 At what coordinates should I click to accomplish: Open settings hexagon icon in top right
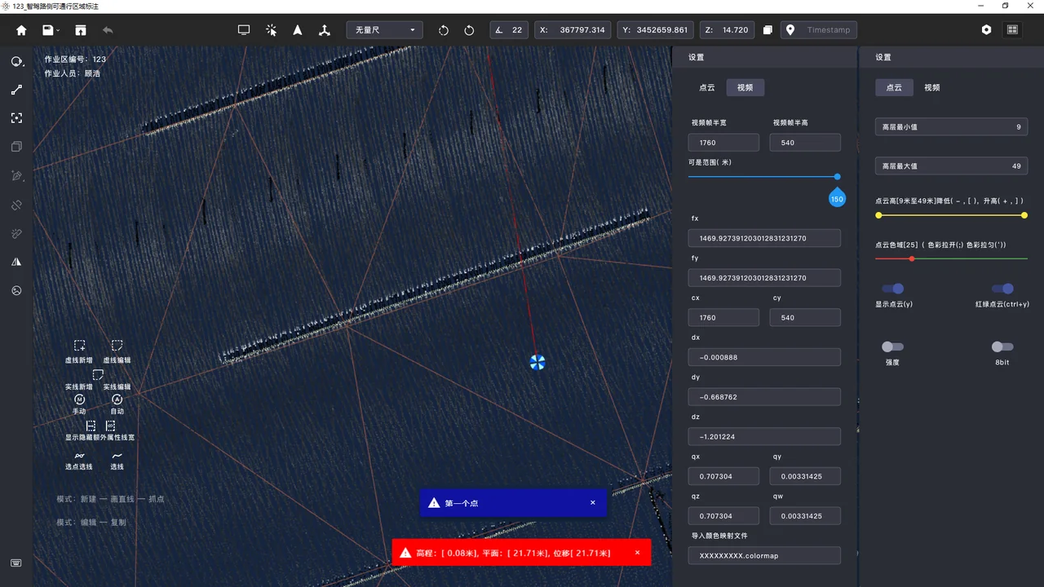coord(986,30)
